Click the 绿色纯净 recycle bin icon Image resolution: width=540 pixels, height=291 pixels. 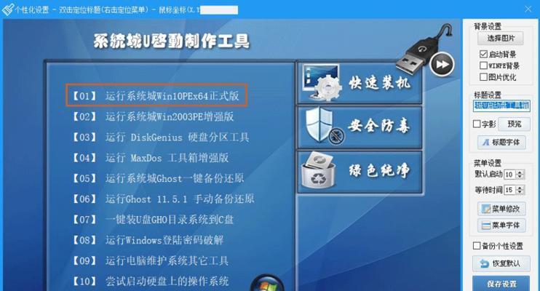tap(319, 170)
